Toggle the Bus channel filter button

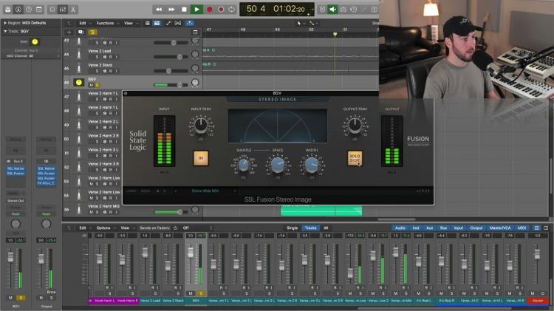click(443, 228)
